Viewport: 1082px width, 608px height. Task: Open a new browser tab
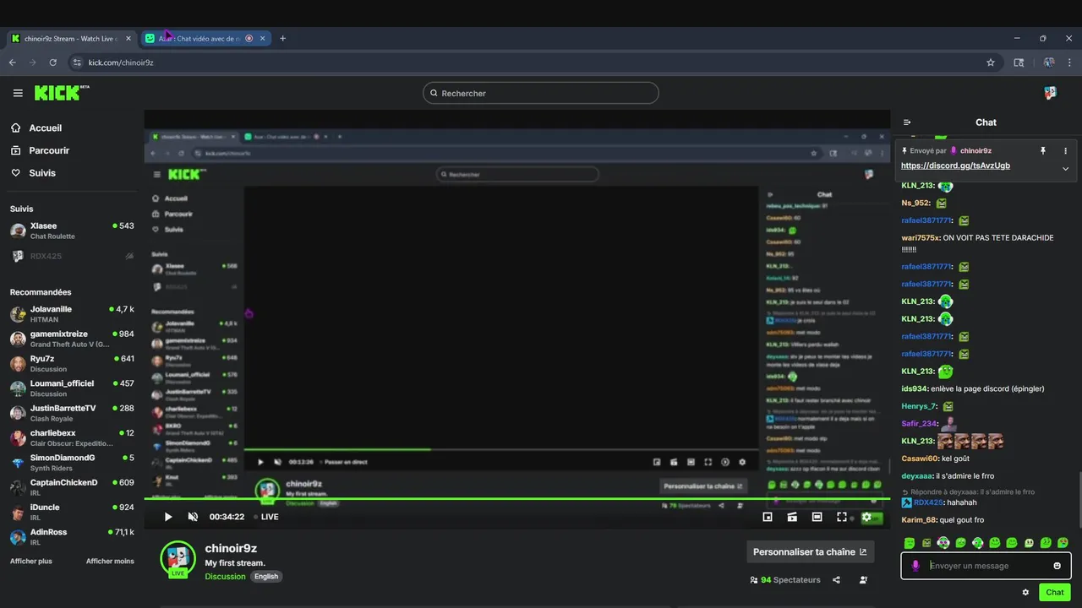pyautogui.click(x=282, y=38)
